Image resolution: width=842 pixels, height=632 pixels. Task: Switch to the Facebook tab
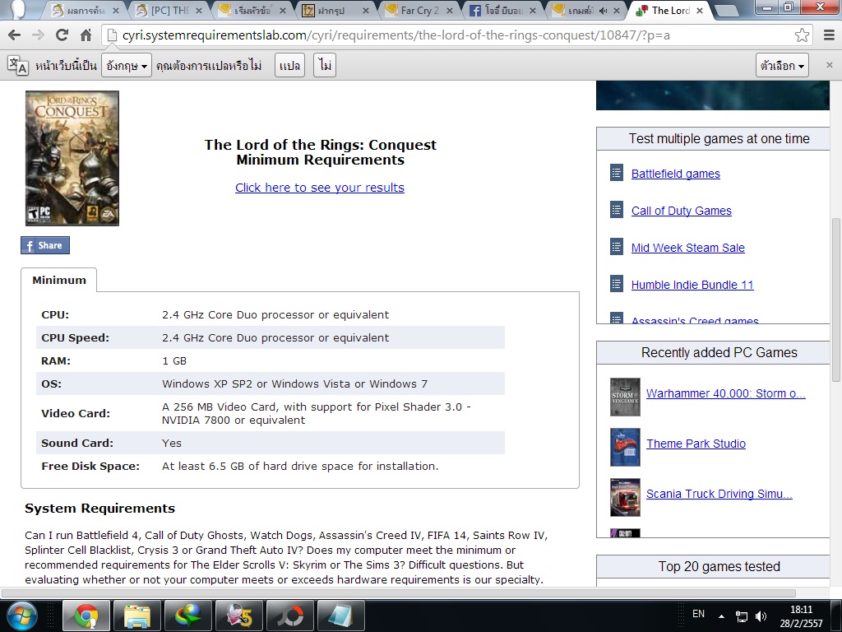click(x=502, y=10)
